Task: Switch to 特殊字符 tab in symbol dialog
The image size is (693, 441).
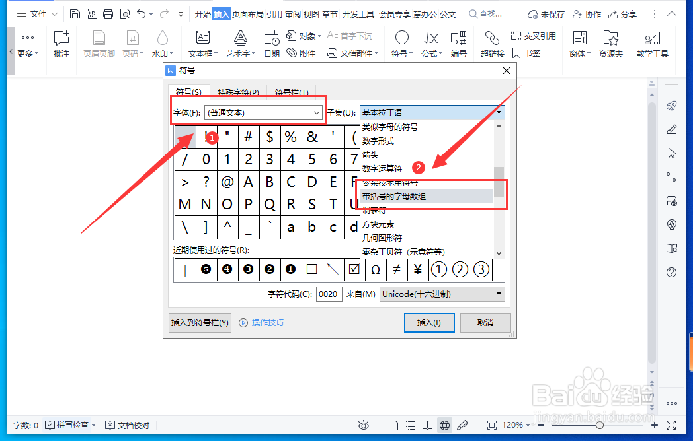Action: 238,92
